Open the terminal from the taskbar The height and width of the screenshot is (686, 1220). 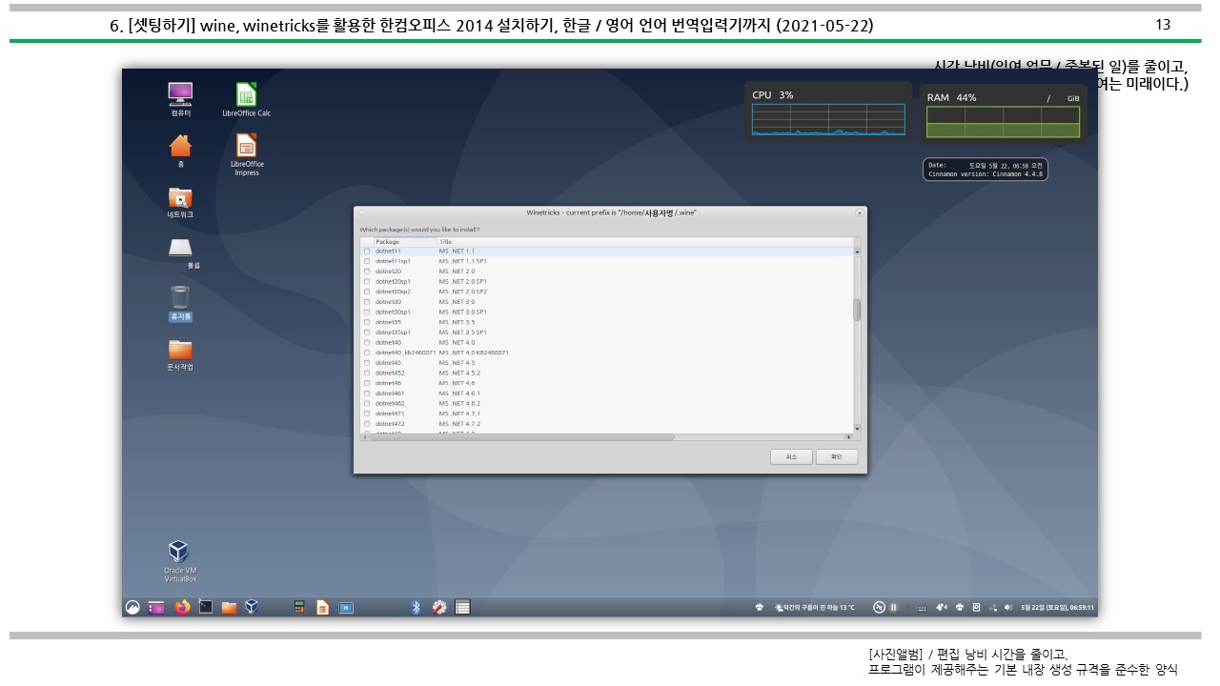click(x=205, y=607)
